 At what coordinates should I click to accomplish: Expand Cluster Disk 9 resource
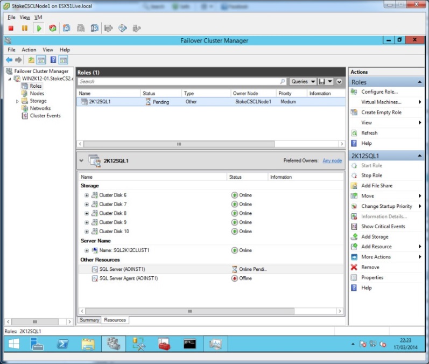(87, 222)
